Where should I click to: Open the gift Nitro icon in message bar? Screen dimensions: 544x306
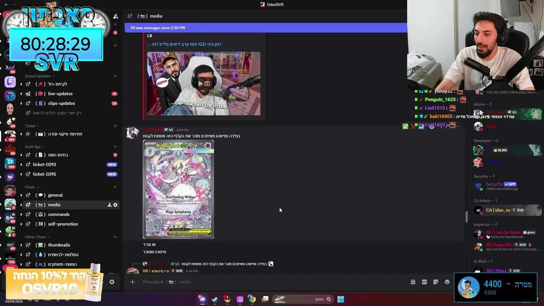coord(413,282)
